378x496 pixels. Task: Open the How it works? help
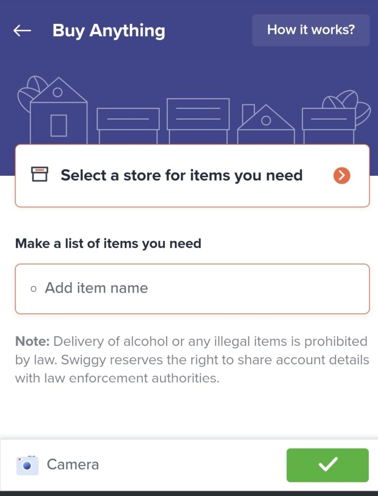tap(311, 30)
